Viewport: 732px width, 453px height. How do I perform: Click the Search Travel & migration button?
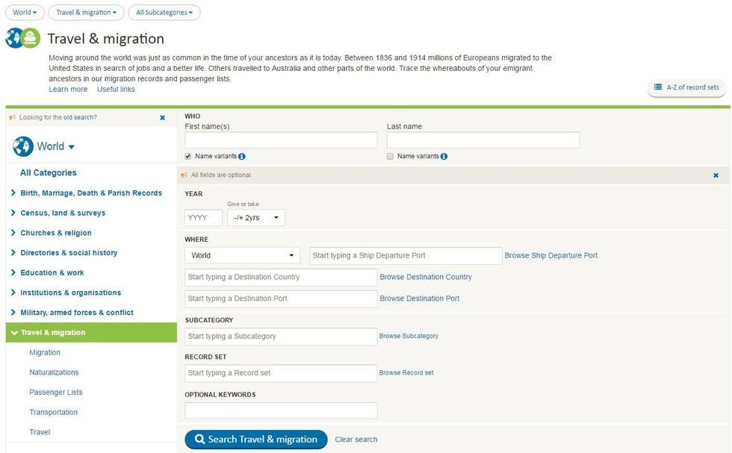coord(255,439)
